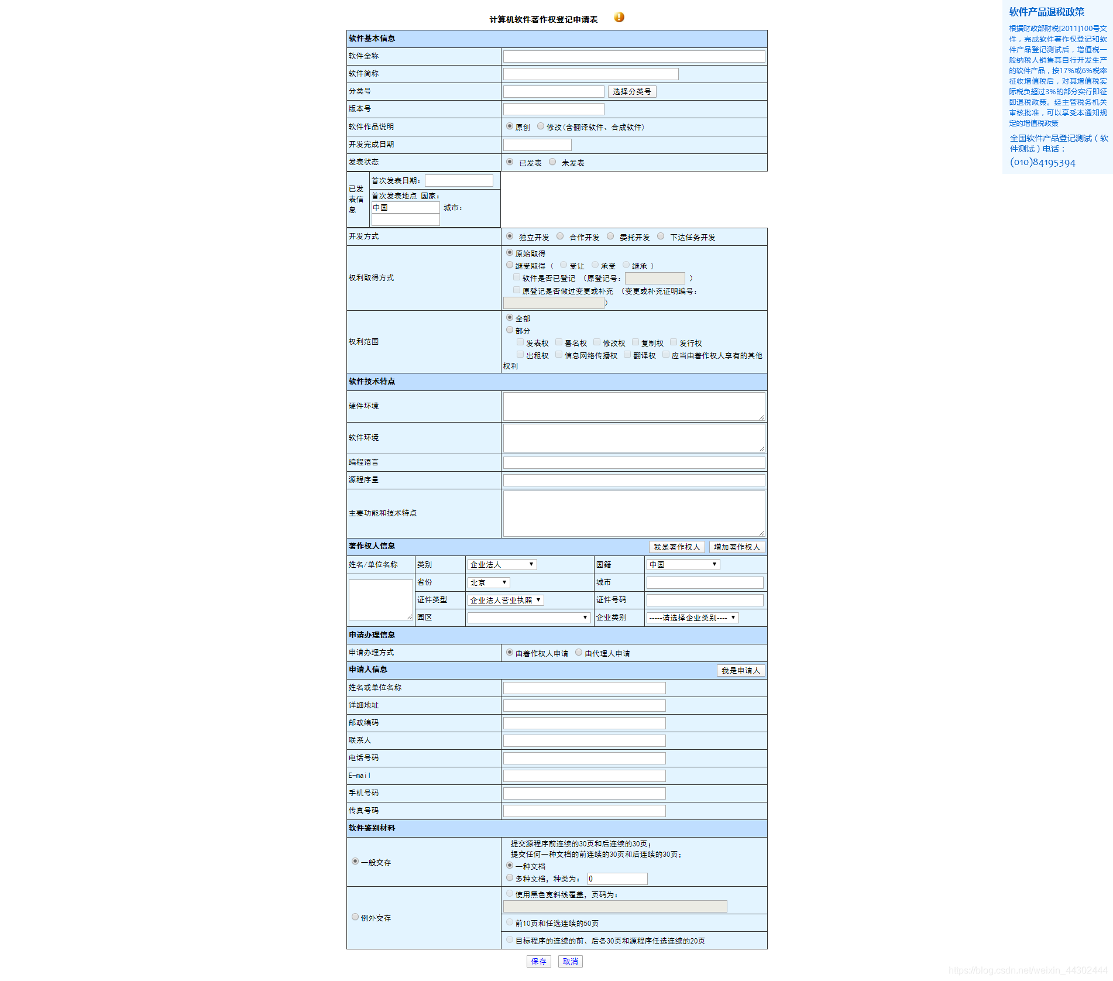Select 多种文档 radio option
The width and height of the screenshot is (1113, 981).
tap(510, 878)
